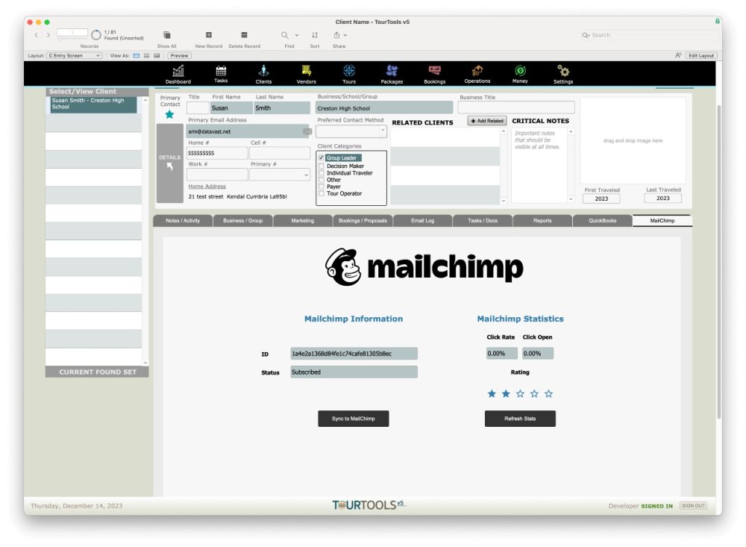Switch to the Marketing tab
Viewport: 746px width, 547px height.
[x=303, y=221]
